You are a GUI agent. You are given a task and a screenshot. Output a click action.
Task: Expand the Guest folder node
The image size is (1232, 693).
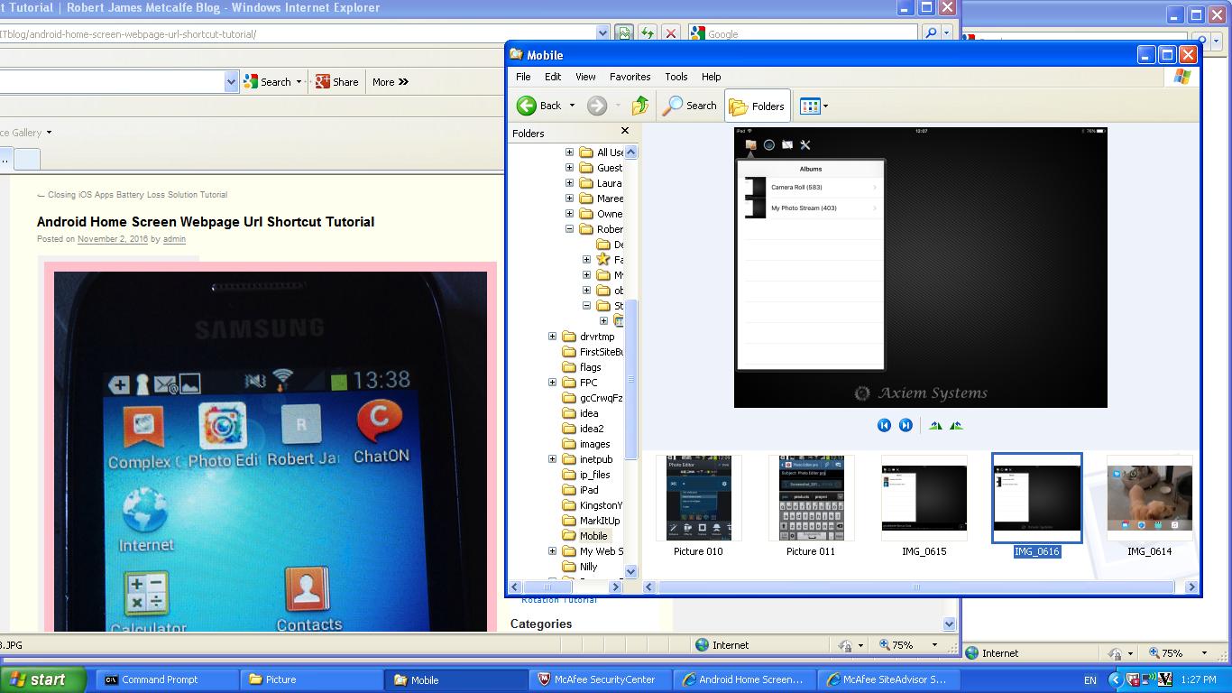coord(569,168)
